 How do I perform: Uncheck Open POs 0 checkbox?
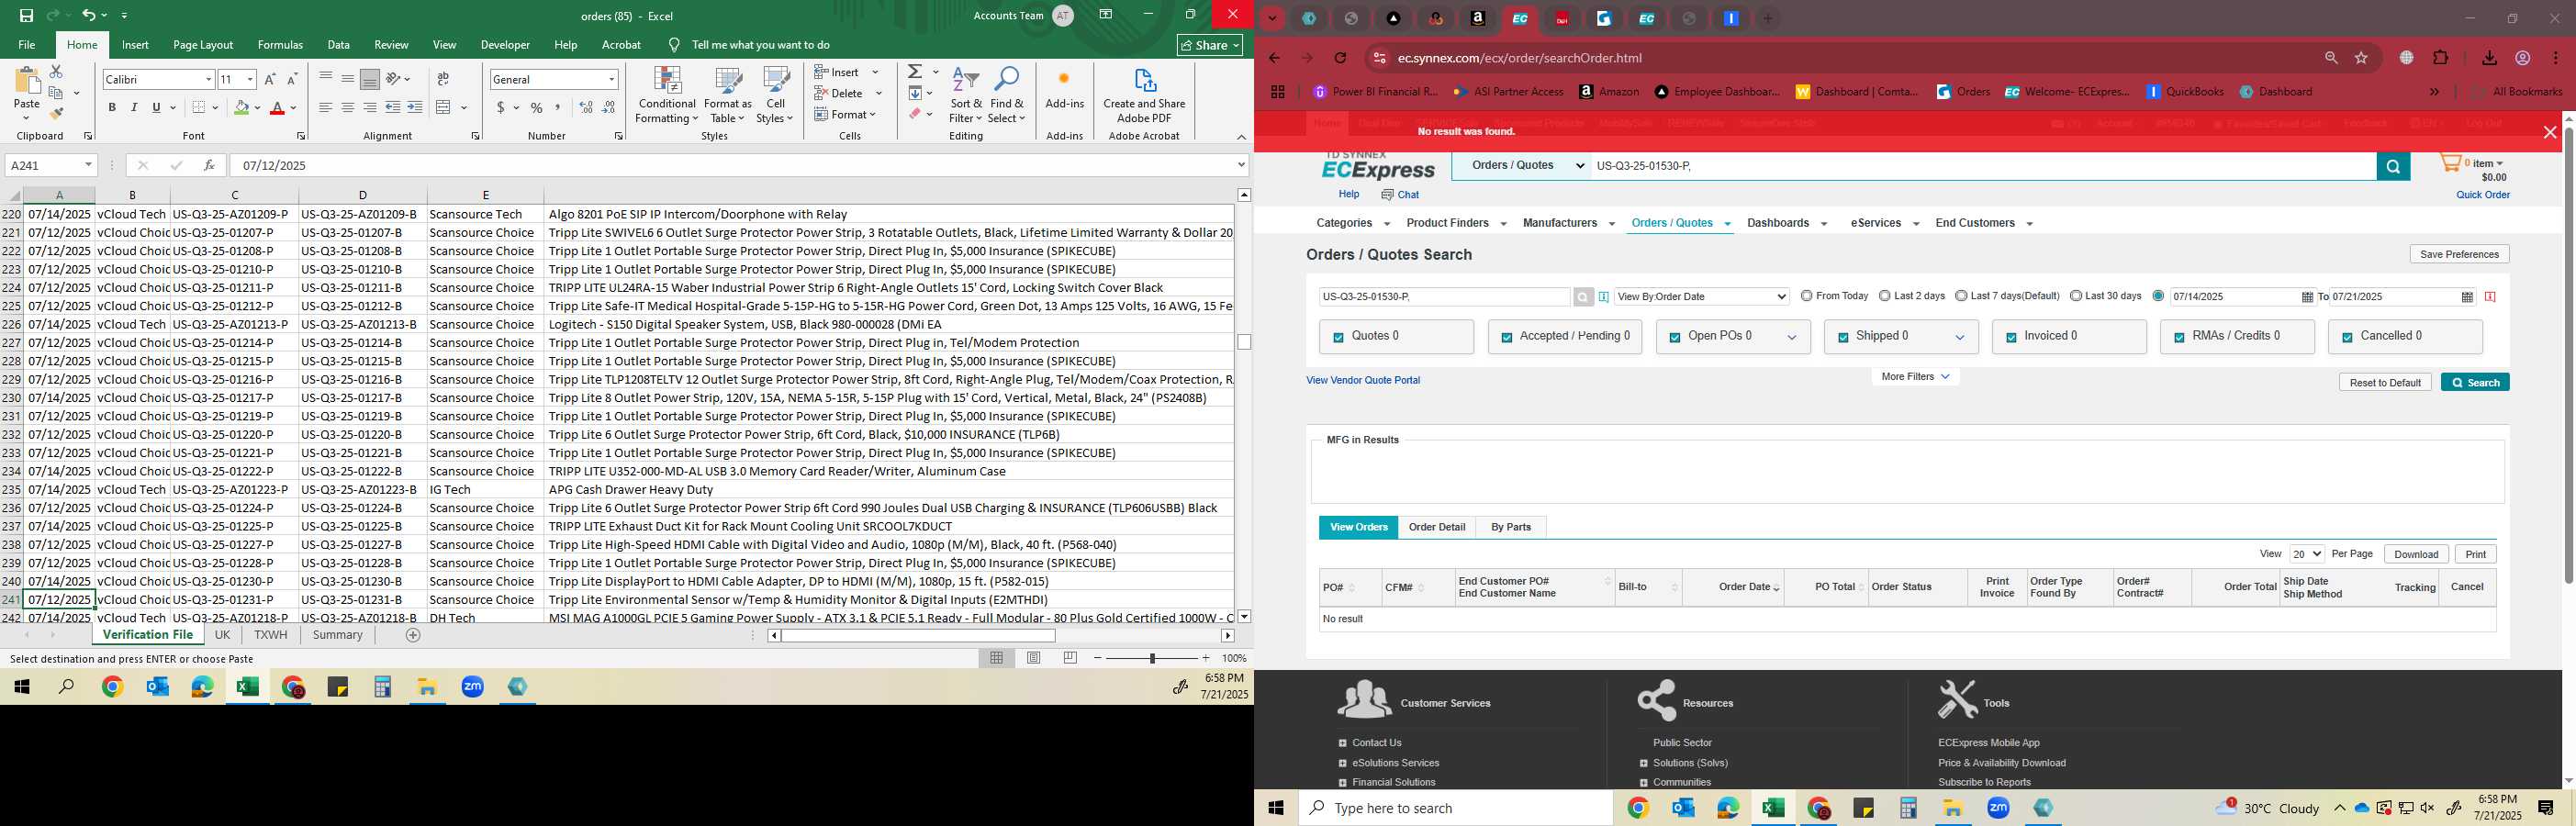pos(1675,338)
